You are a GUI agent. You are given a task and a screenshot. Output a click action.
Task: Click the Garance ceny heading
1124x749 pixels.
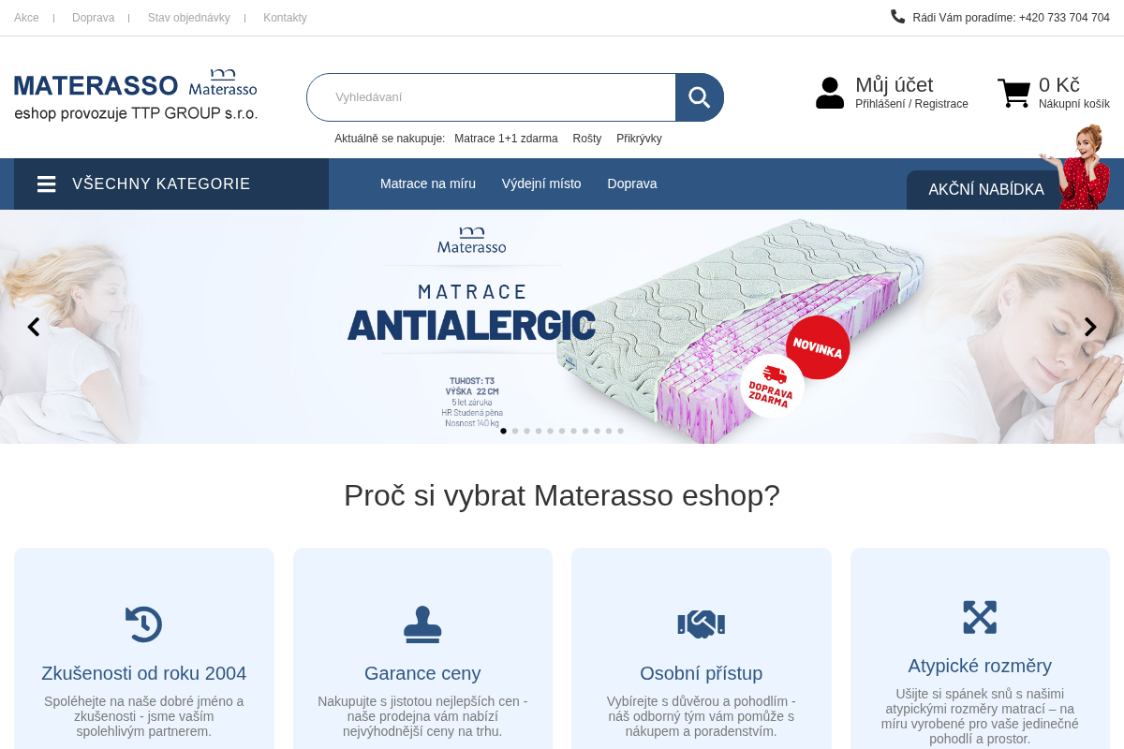pos(422,673)
